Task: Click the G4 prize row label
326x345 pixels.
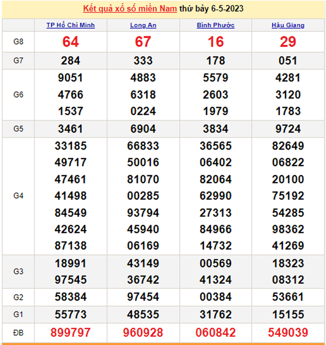Action: pos(18,196)
